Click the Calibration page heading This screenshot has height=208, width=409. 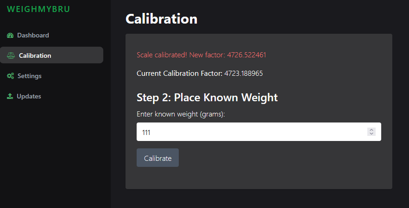coord(161,19)
